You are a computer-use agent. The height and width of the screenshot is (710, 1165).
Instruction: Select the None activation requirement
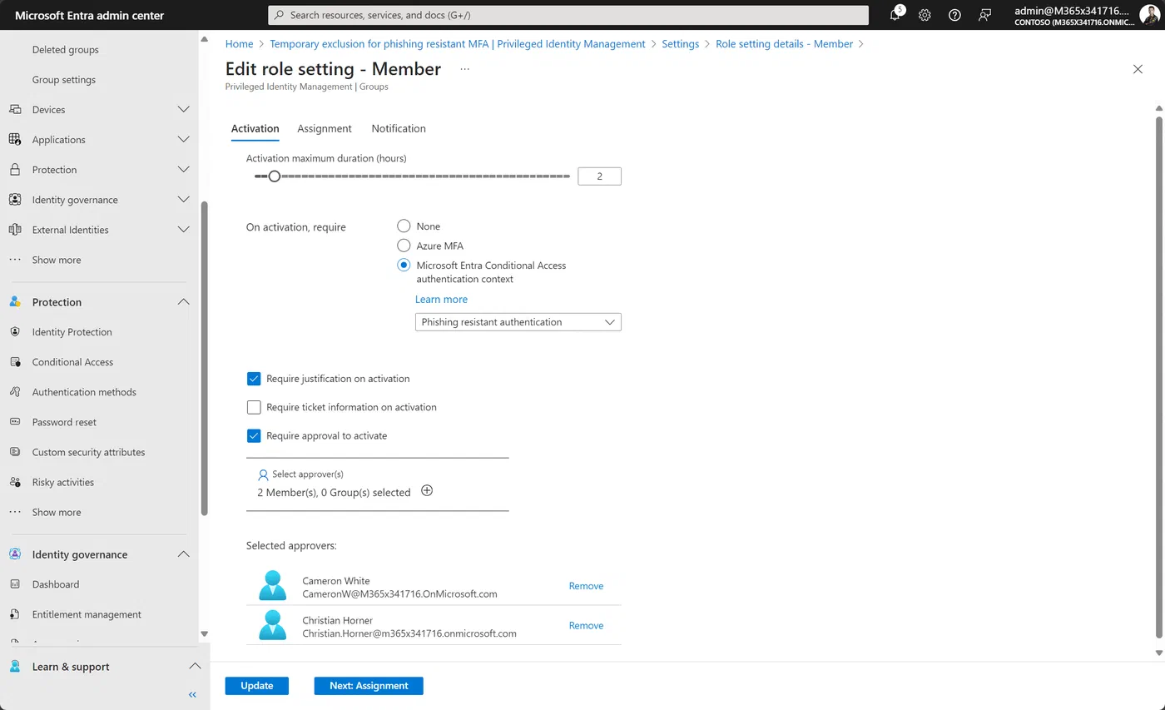tap(404, 226)
